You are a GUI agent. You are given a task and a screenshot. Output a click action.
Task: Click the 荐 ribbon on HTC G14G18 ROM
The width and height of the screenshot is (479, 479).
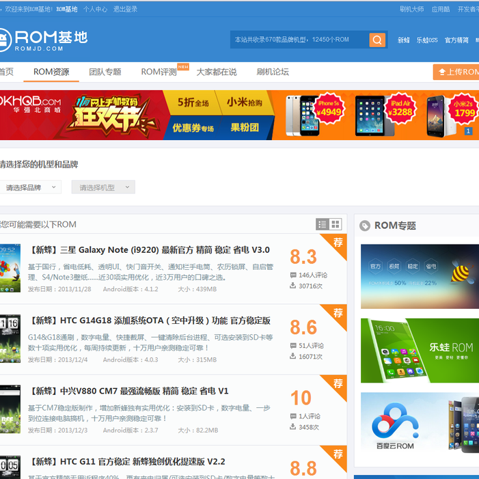point(336,314)
